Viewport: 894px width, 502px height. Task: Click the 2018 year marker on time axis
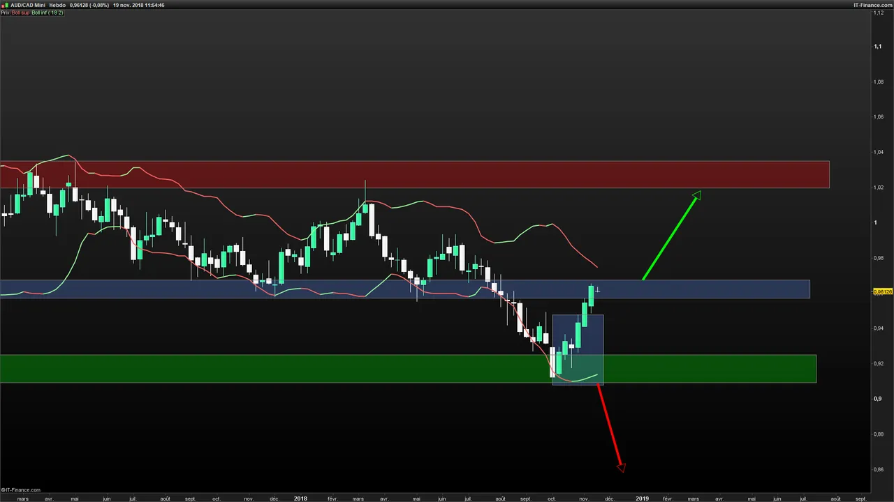point(300,499)
